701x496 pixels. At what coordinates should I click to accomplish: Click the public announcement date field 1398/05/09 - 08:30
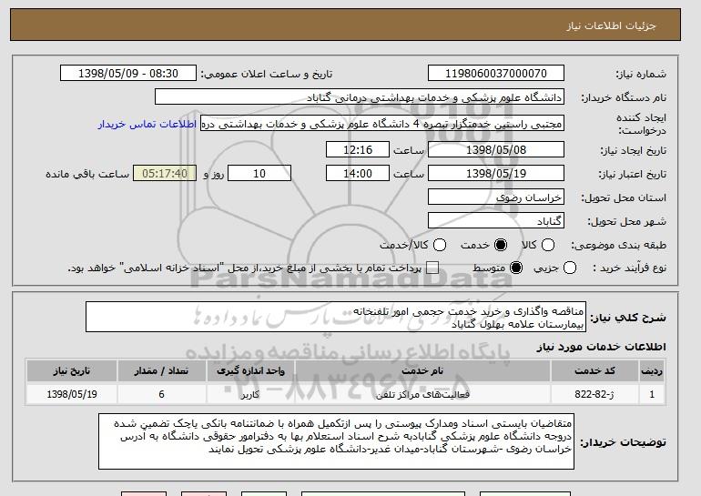click(x=128, y=74)
